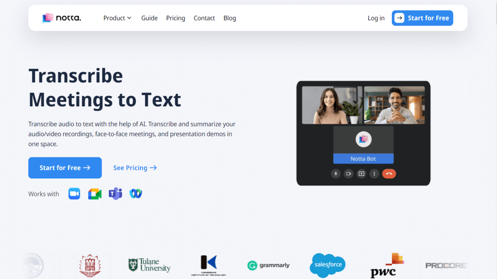Open the three-dot more options icon
The height and width of the screenshot is (279, 497).
374,174
